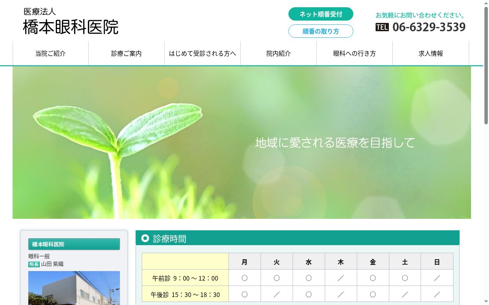Click the 土 column header
Image resolution: width=489 pixels, height=305 pixels.
point(405,262)
